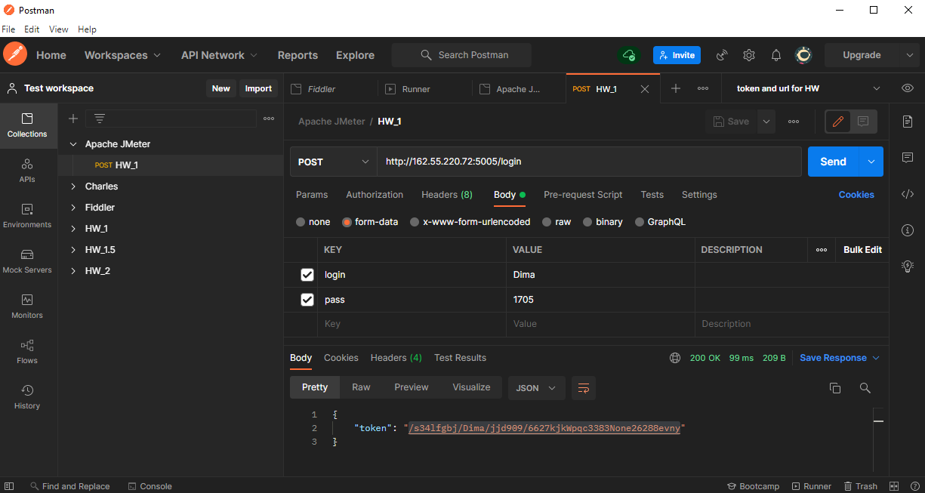Screen dimensions: 925x493
Task: Click the Bulk Edit link
Action: tap(862, 249)
